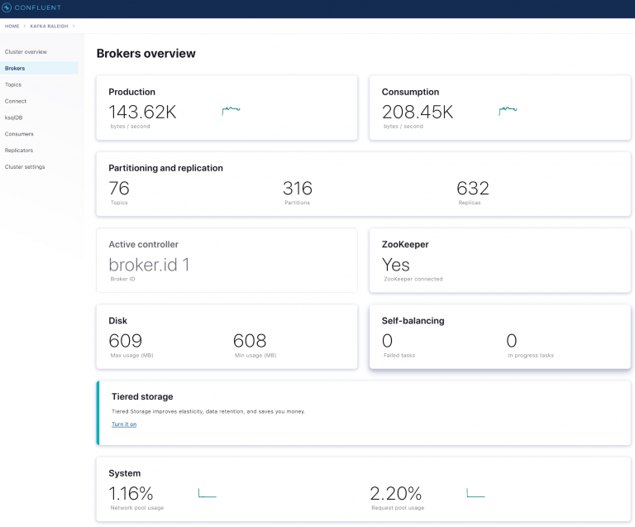This screenshot has width=635, height=527.
Task: Open the ZooKeeper status card
Action: click(499, 261)
